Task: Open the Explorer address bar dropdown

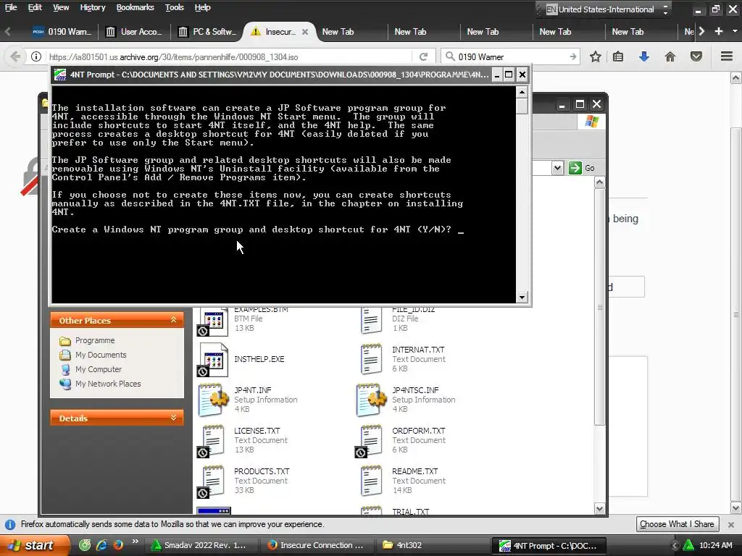Action: [557, 168]
